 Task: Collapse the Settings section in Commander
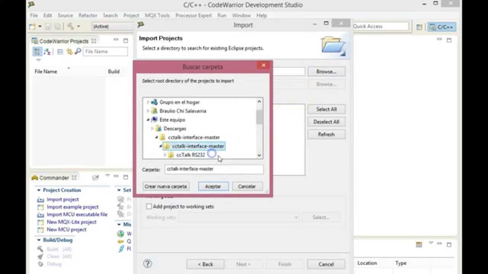119,190
